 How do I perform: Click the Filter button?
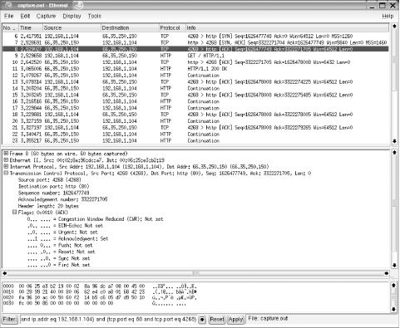(x=10, y=319)
